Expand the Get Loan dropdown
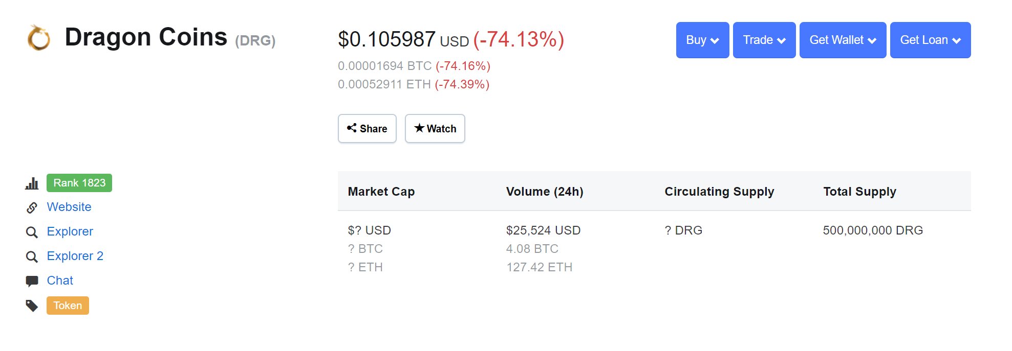Image resolution: width=1012 pixels, height=351 pixels. 930,40
